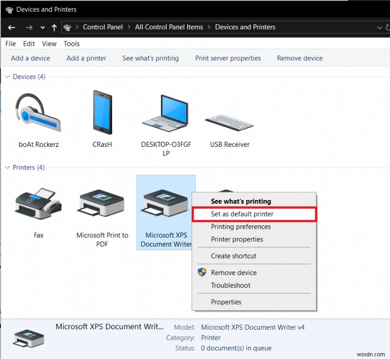Open the address bar history dropdown
This screenshot has height=359, width=390.
380,27
